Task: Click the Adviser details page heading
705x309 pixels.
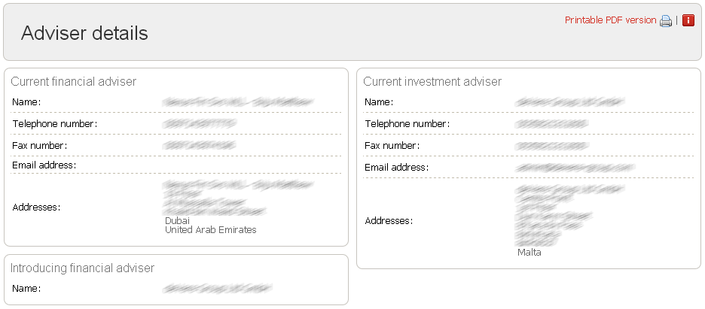Action: [84, 33]
